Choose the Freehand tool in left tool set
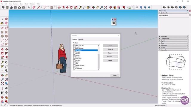Screen dimensions: 191x107 [x=6, y=28]
